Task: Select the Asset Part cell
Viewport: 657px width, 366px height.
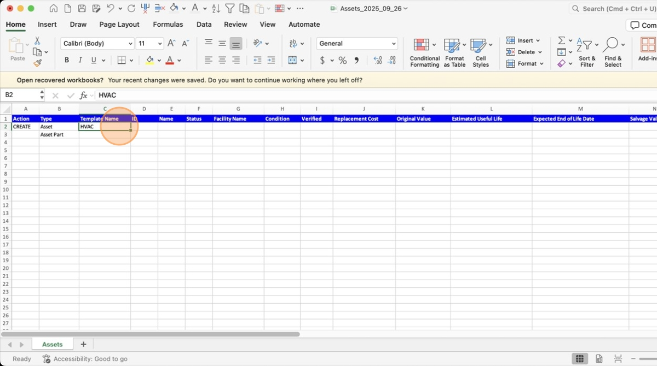Action: [59, 134]
